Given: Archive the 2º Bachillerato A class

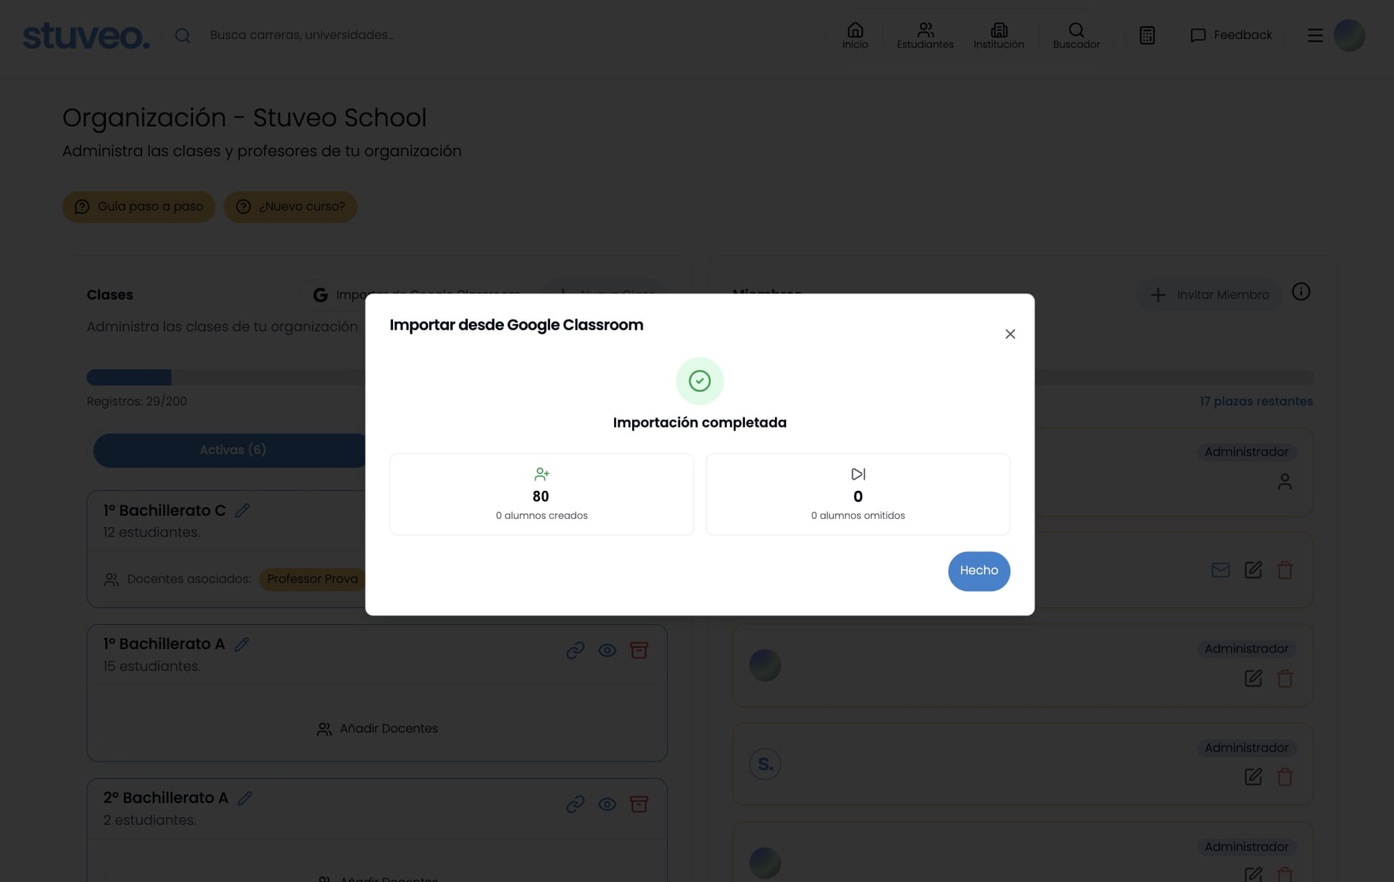Looking at the screenshot, I should coord(639,805).
